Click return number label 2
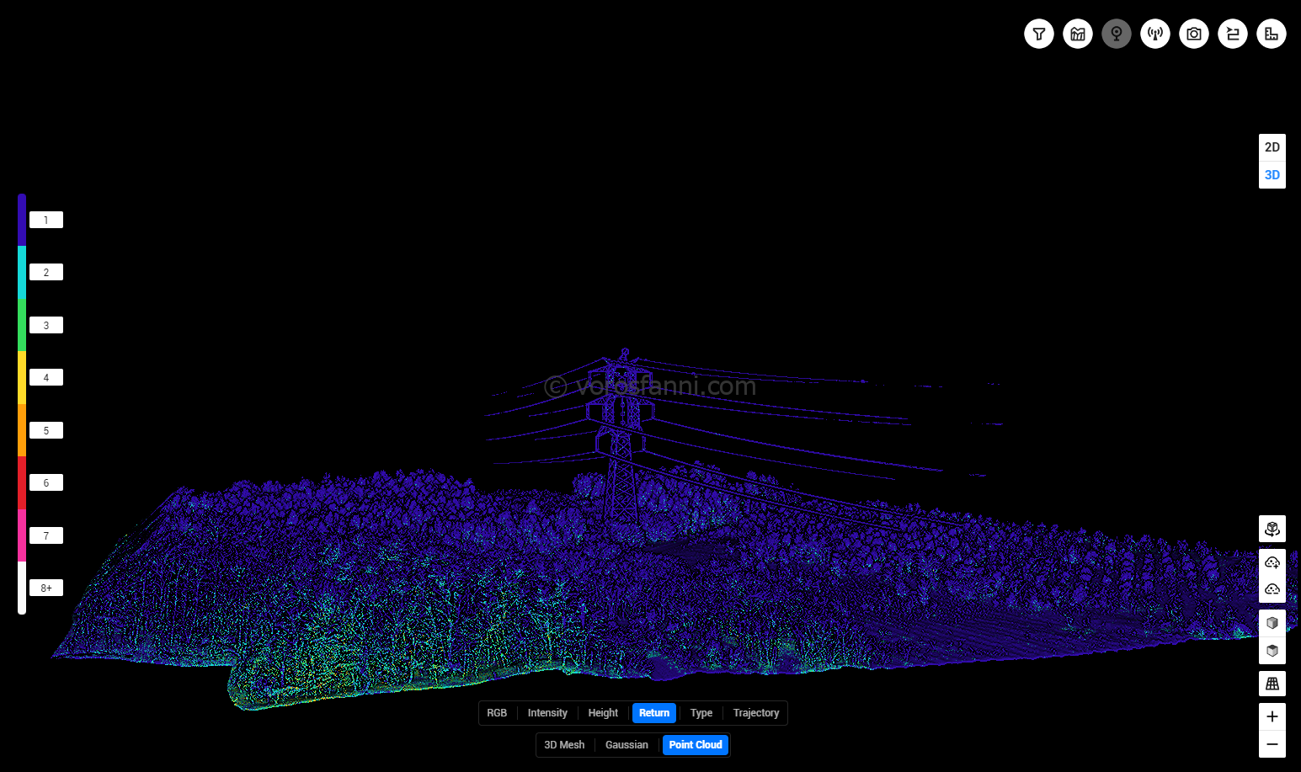The height and width of the screenshot is (772, 1301). 46,273
